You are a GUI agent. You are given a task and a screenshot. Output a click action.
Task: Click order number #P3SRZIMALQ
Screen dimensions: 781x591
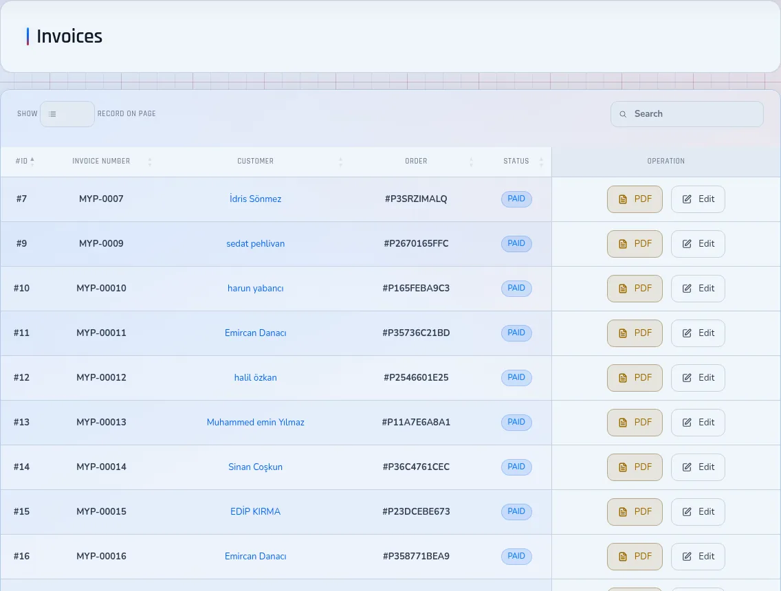[416, 199]
